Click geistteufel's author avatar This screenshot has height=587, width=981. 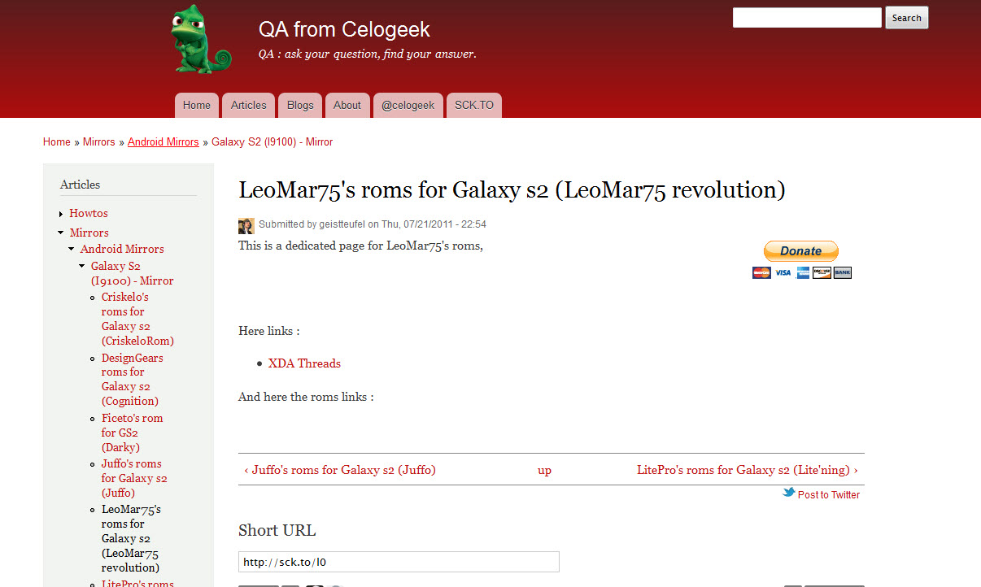point(246,225)
